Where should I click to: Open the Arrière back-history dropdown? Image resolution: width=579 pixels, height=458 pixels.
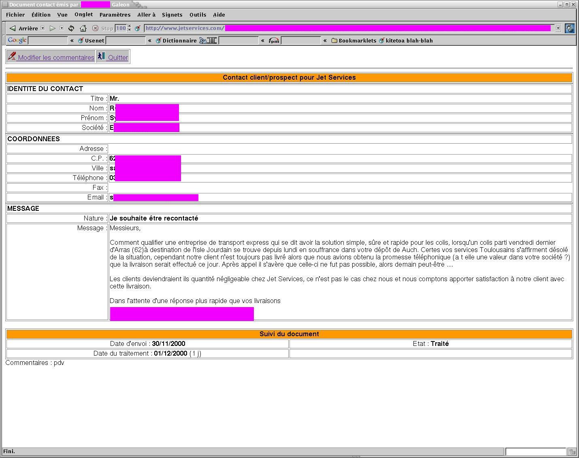(x=43, y=28)
